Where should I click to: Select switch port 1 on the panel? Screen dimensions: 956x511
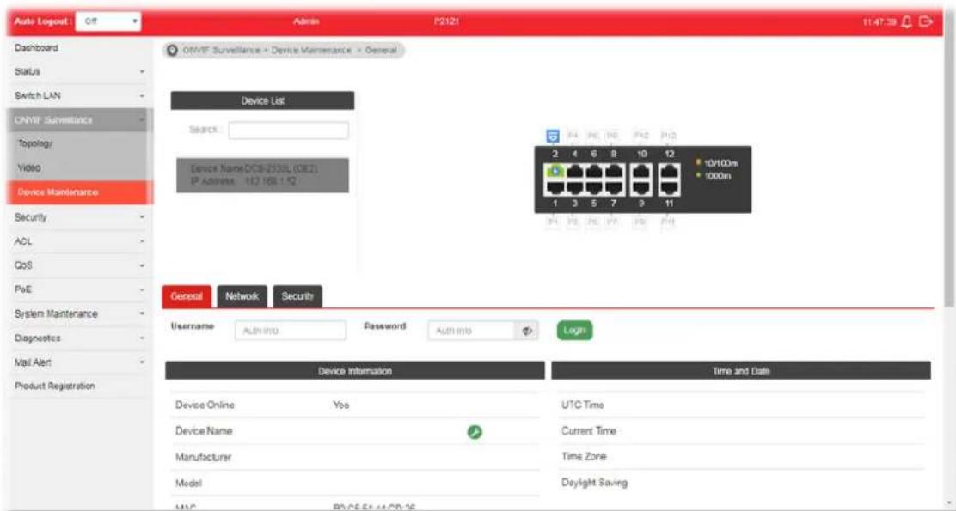[x=555, y=188]
